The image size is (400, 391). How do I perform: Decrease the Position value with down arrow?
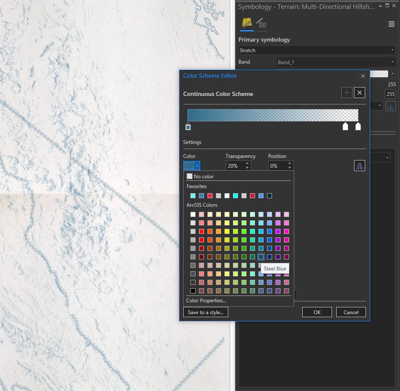coord(289,168)
